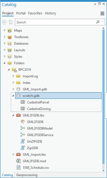Open the Catalog pane options dropdown

tap(95, 4)
